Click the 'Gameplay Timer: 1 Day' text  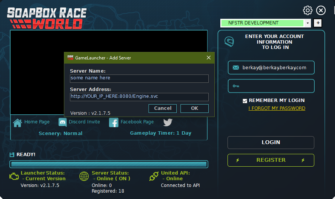(x=161, y=133)
